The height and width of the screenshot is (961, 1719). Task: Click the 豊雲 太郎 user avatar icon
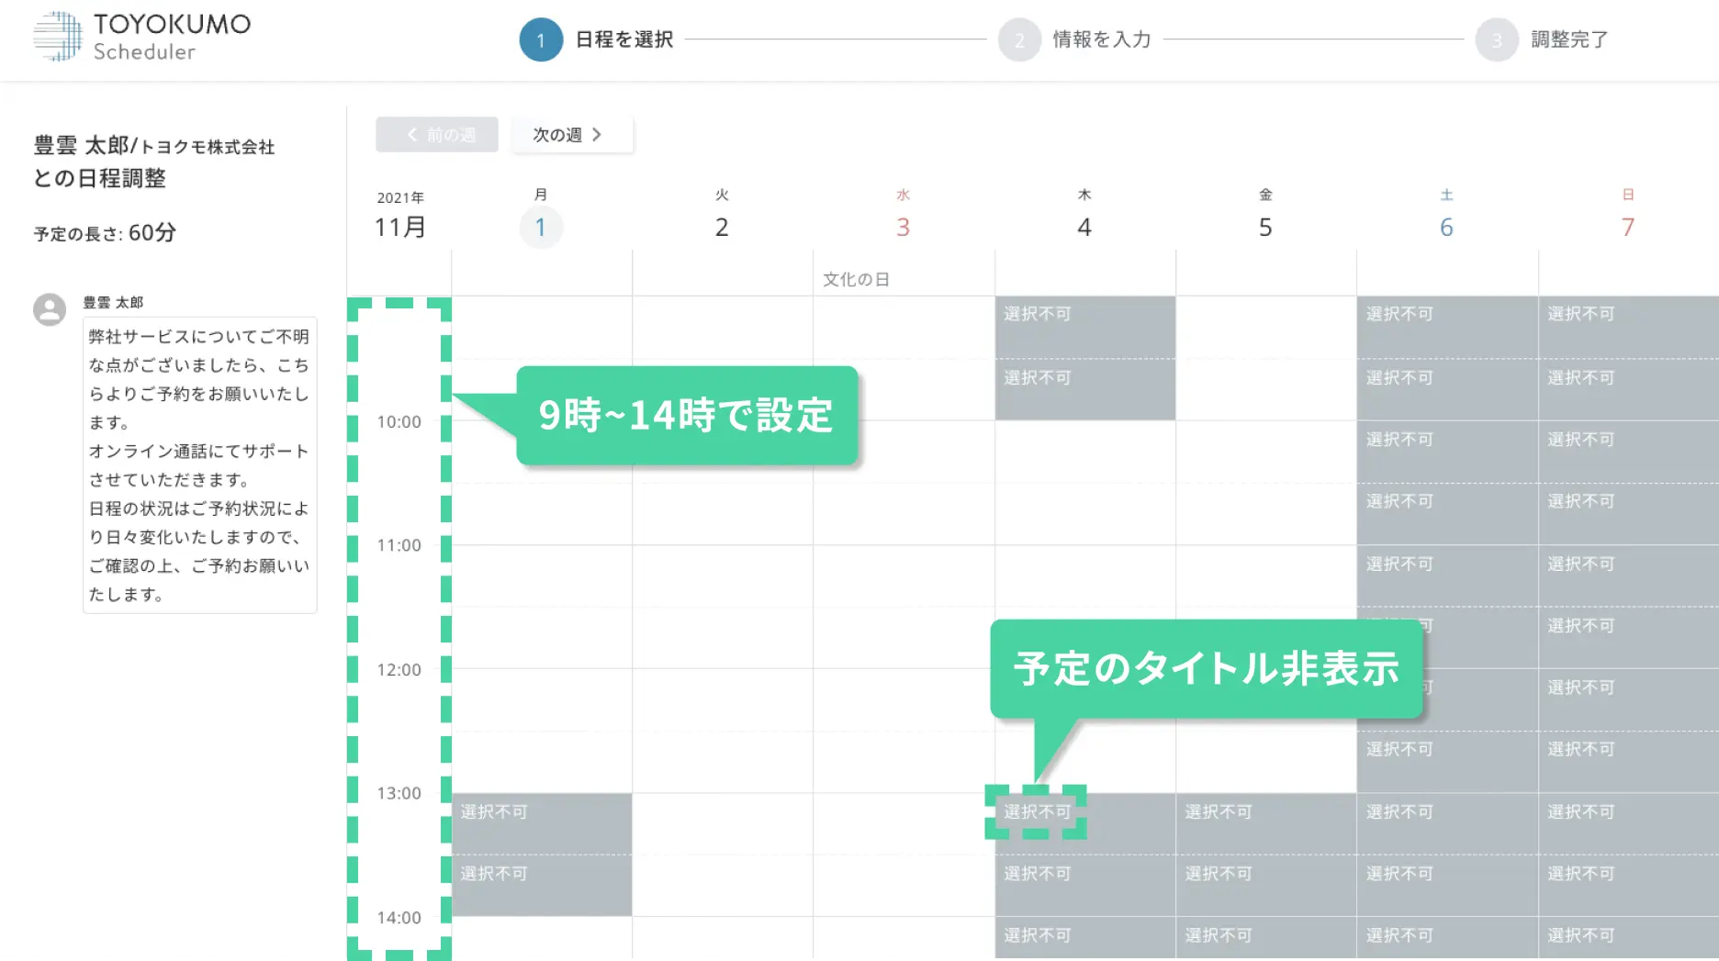point(50,309)
